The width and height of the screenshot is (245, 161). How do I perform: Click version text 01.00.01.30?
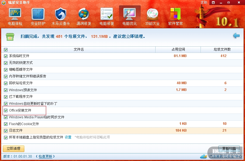(23, 156)
